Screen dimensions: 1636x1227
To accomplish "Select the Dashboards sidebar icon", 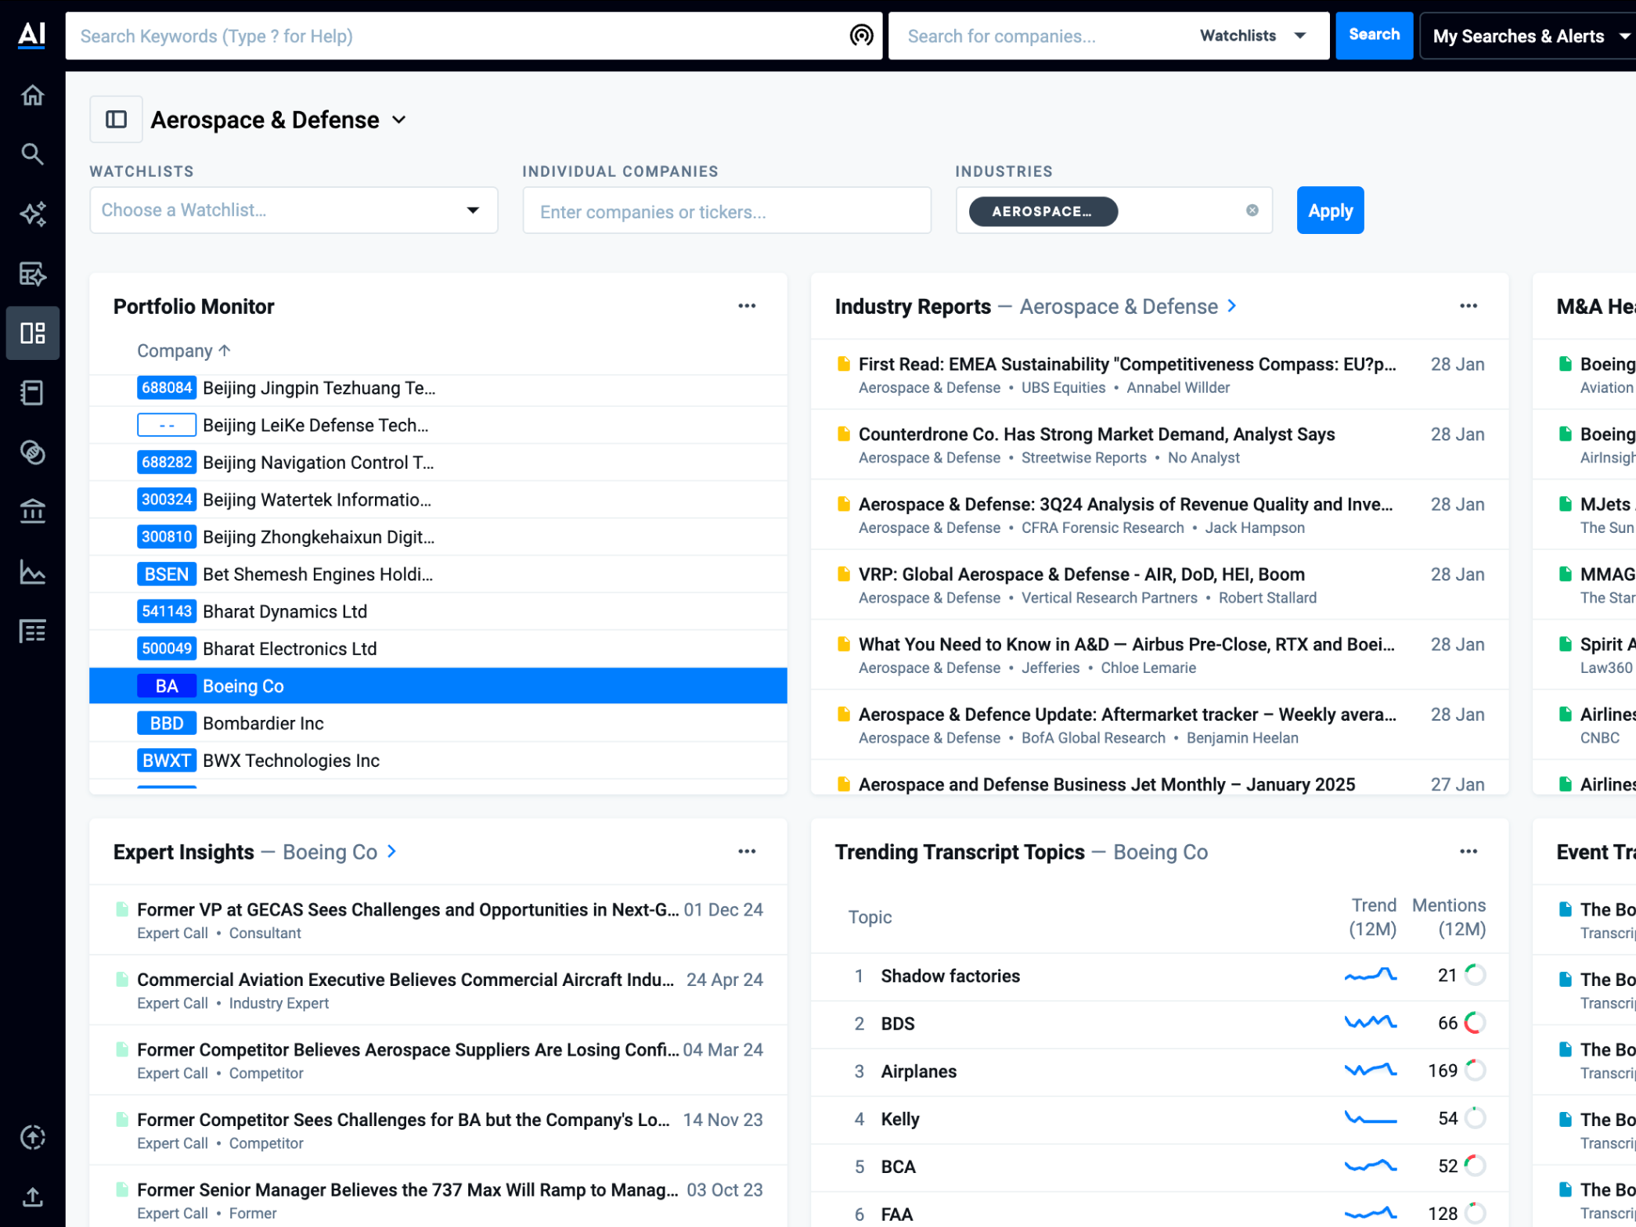I will coord(32,333).
